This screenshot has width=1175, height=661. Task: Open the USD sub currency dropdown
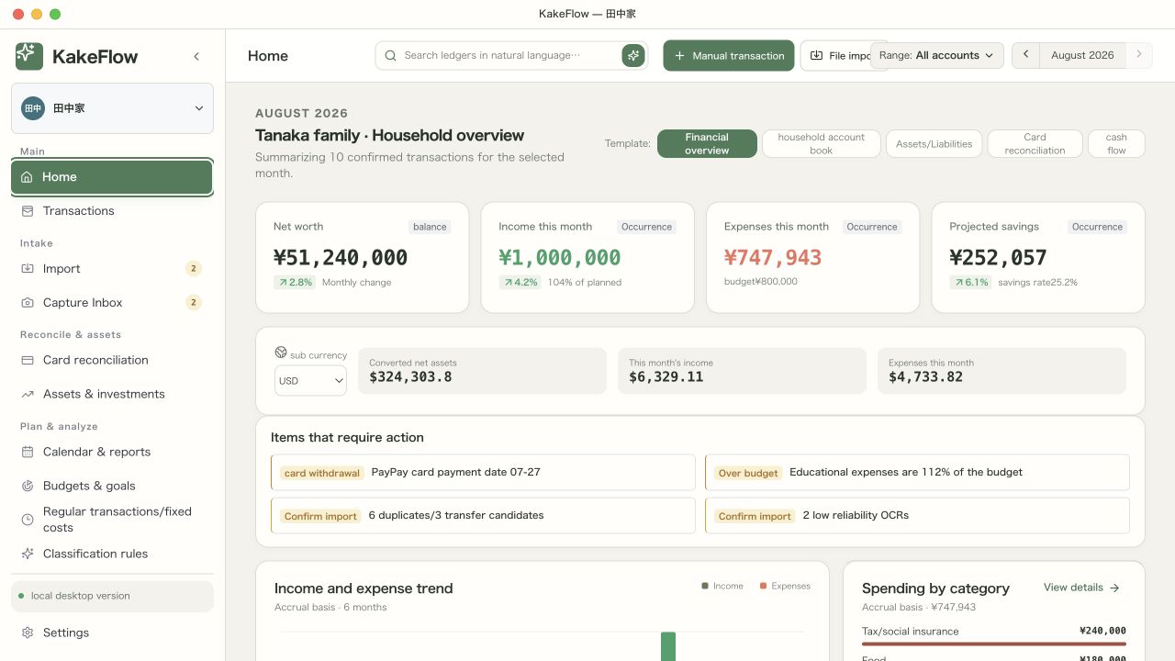point(310,381)
